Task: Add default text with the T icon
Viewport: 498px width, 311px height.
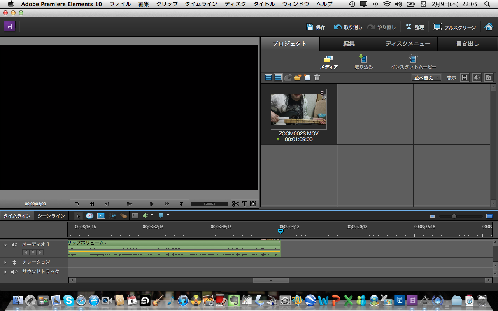Action: [x=245, y=204]
